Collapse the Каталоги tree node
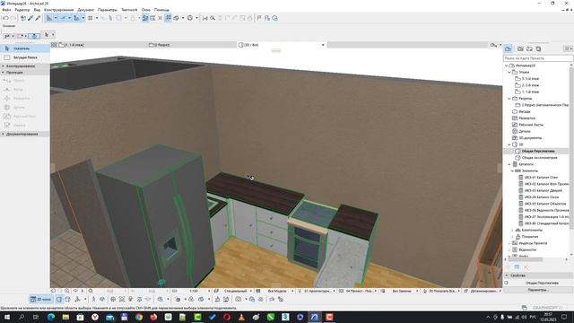The image size is (574, 323). (x=509, y=164)
